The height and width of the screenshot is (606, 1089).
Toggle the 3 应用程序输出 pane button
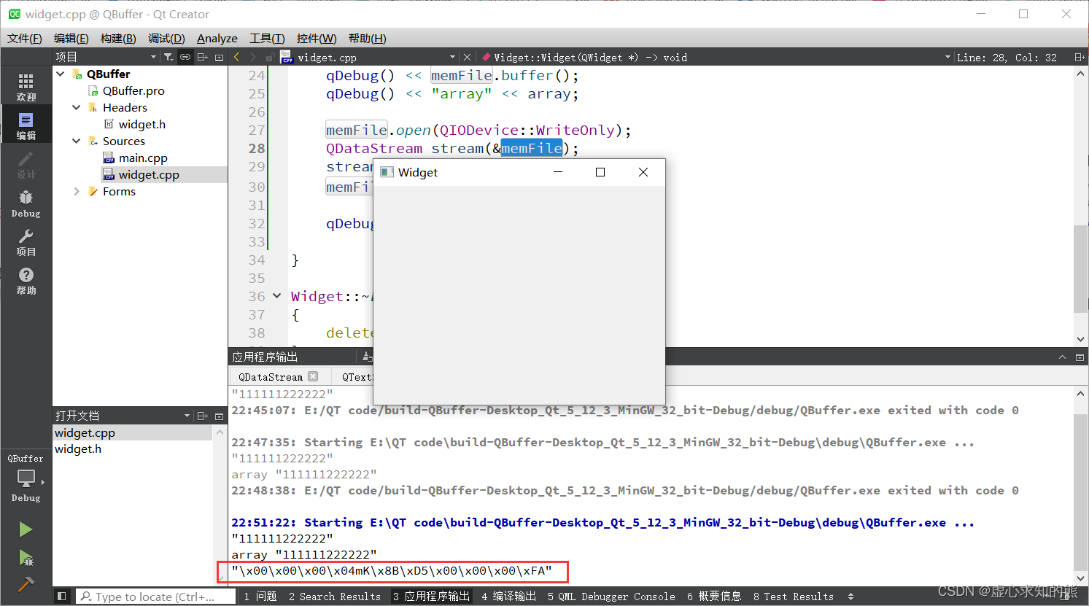tap(432, 597)
